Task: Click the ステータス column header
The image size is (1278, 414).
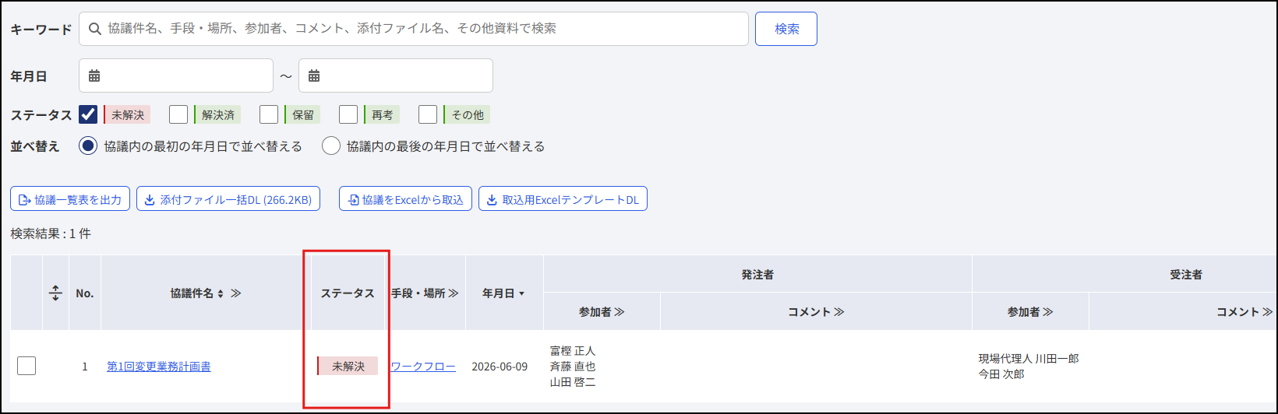Action: click(x=348, y=293)
